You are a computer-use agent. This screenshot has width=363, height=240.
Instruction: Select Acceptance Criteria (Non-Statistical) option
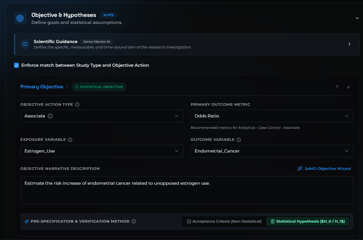coord(224,221)
